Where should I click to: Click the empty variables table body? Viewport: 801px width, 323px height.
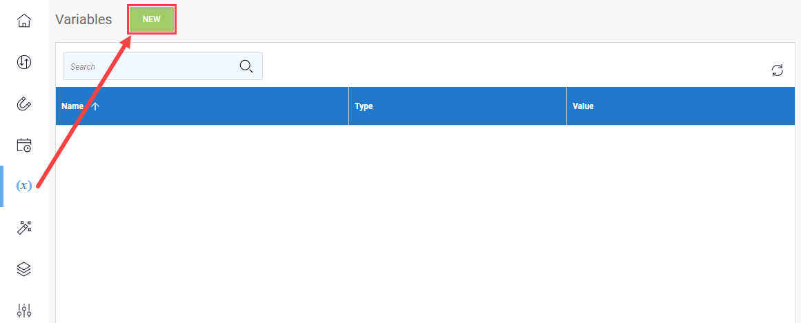[x=425, y=221]
